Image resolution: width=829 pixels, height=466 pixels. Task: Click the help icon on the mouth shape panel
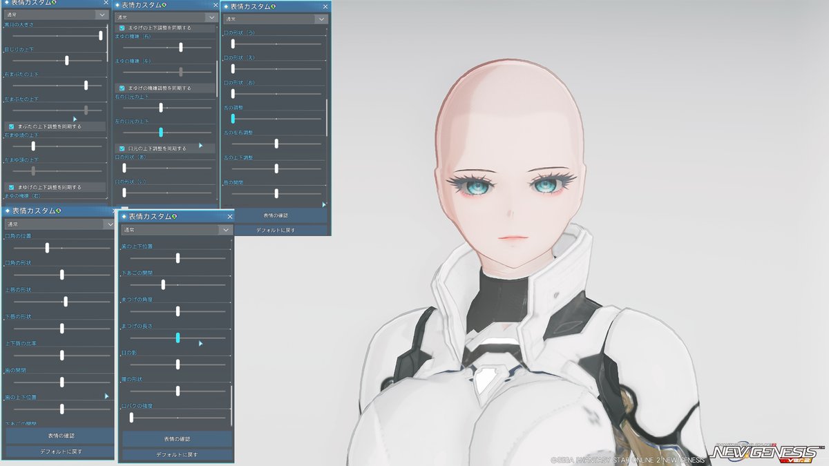(x=272, y=7)
